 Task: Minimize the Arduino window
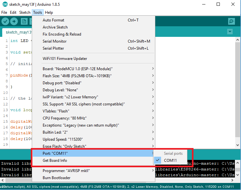(204, 4)
